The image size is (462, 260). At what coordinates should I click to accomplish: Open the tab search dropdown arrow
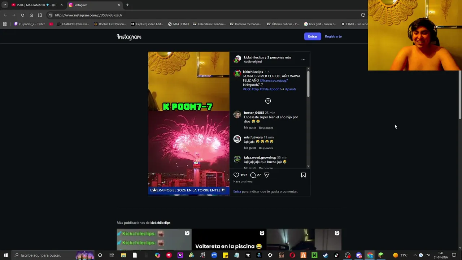pos(5,5)
